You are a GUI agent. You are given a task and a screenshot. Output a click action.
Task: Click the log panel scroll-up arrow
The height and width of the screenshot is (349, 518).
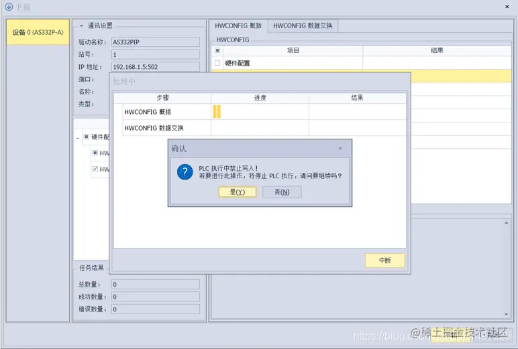pyautogui.click(x=506, y=223)
